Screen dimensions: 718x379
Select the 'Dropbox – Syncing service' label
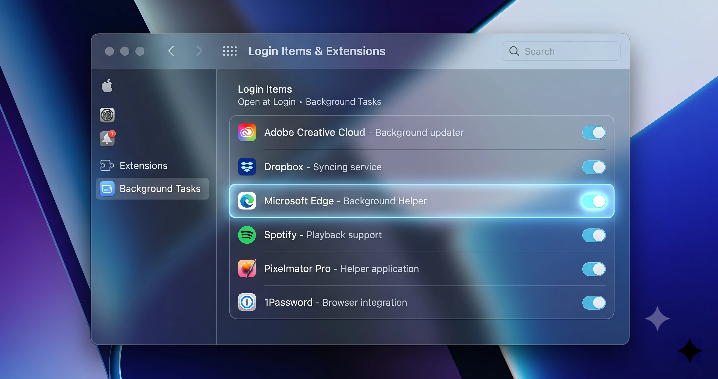(323, 167)
